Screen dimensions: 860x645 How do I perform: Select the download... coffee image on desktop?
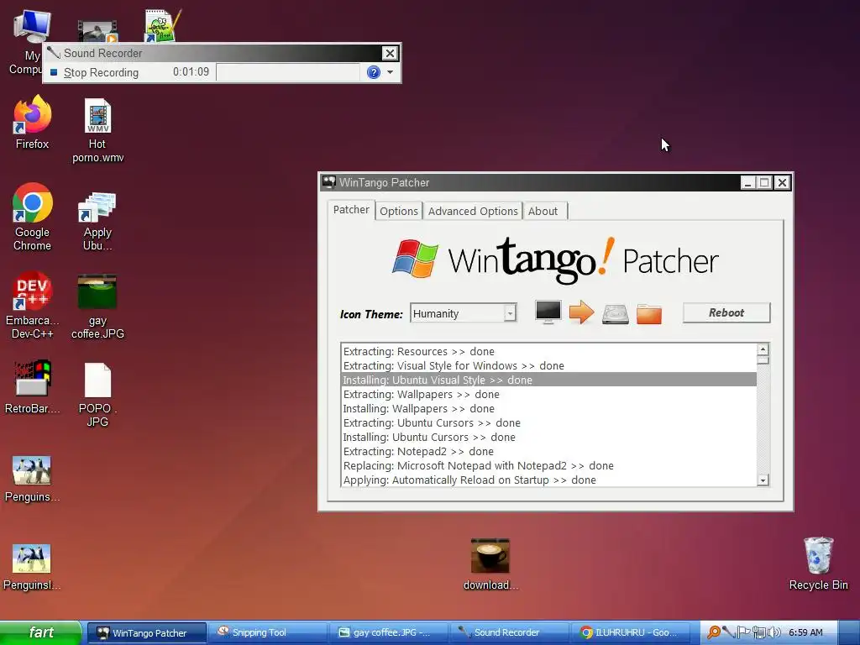[x=490, y=556]
